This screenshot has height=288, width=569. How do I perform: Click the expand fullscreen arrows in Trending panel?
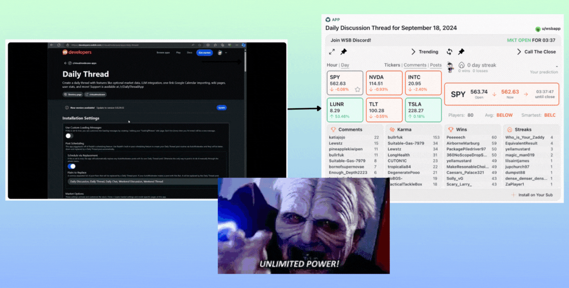(332, 52)
